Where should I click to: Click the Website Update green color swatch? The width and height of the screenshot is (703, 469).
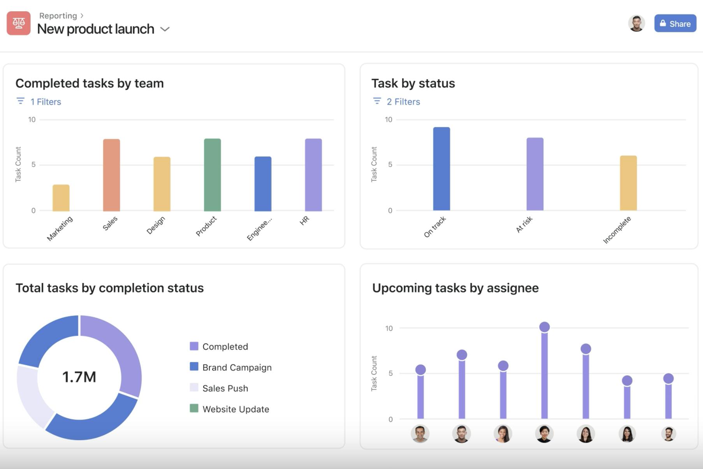[x=193, y=409]
